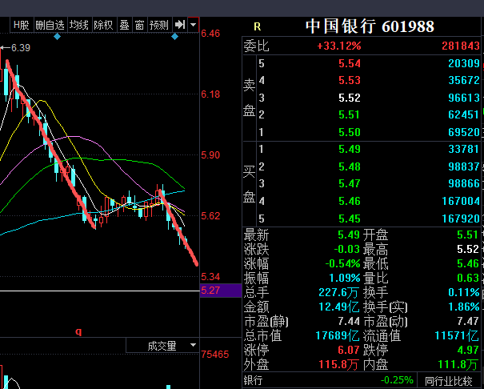
Task: Click the 中国银行 601988 stock title
Action: coord(370,26)
